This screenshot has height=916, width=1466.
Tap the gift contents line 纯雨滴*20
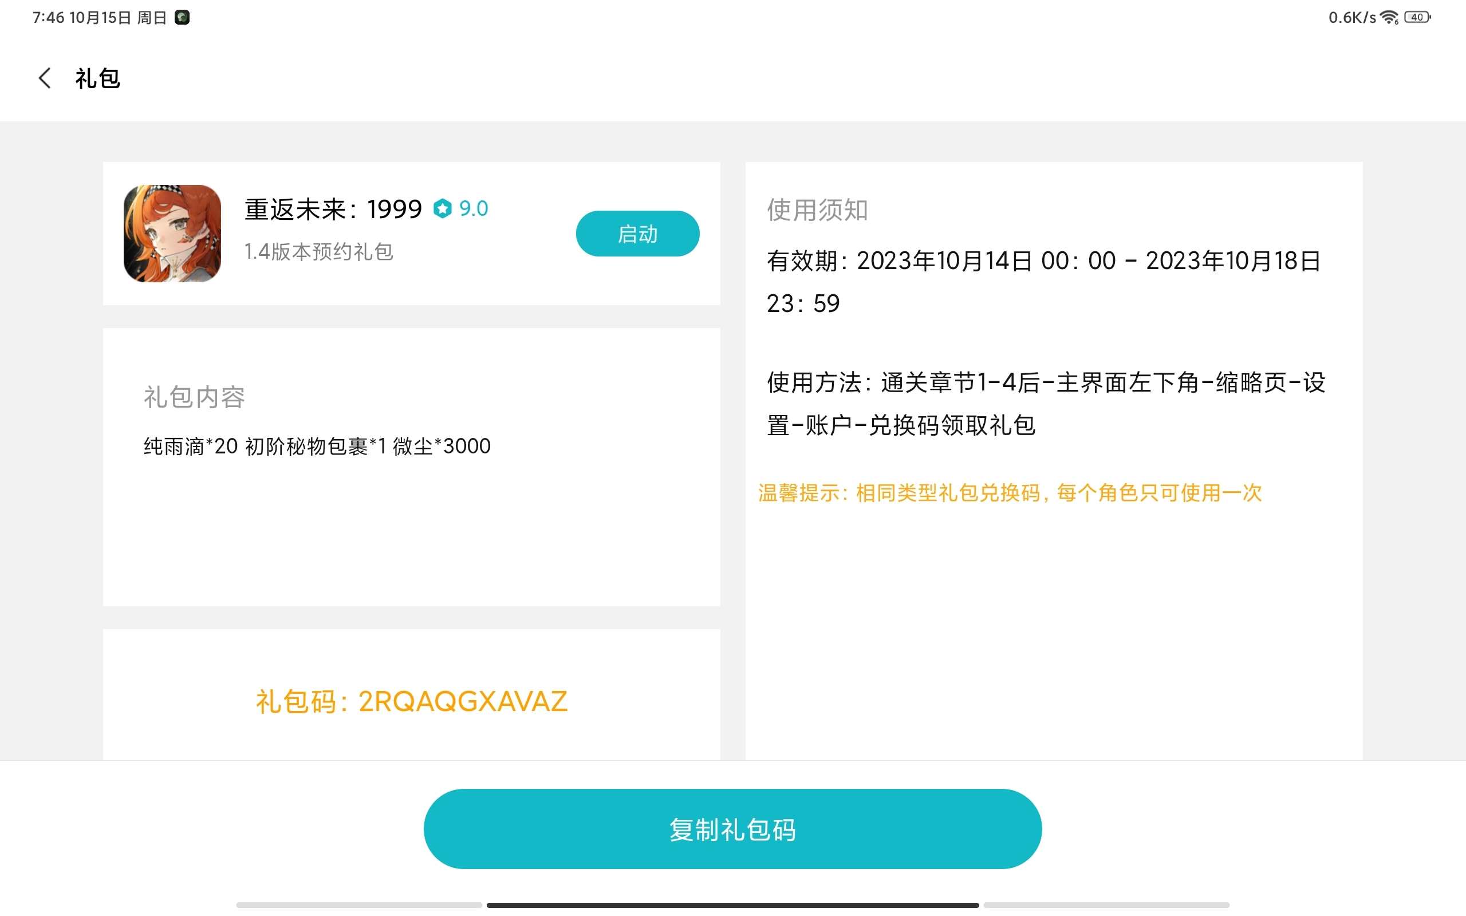[317, 447]
